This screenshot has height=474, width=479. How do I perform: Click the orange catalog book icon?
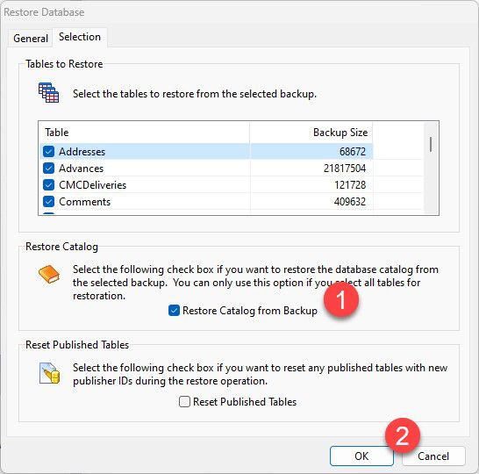(x=49, y=274)
